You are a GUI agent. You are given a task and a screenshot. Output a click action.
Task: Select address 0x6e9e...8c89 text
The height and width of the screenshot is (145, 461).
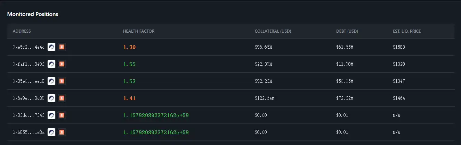(29, 98)
